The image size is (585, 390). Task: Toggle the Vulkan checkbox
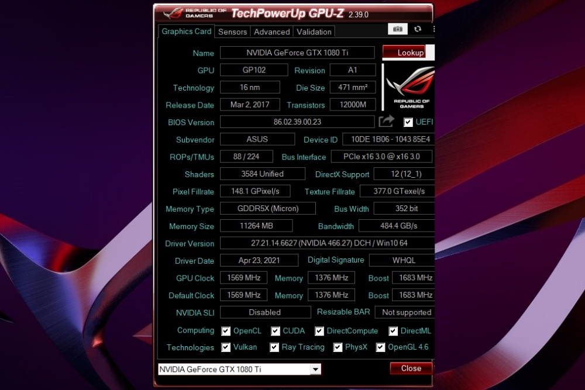tap(226, 347)
